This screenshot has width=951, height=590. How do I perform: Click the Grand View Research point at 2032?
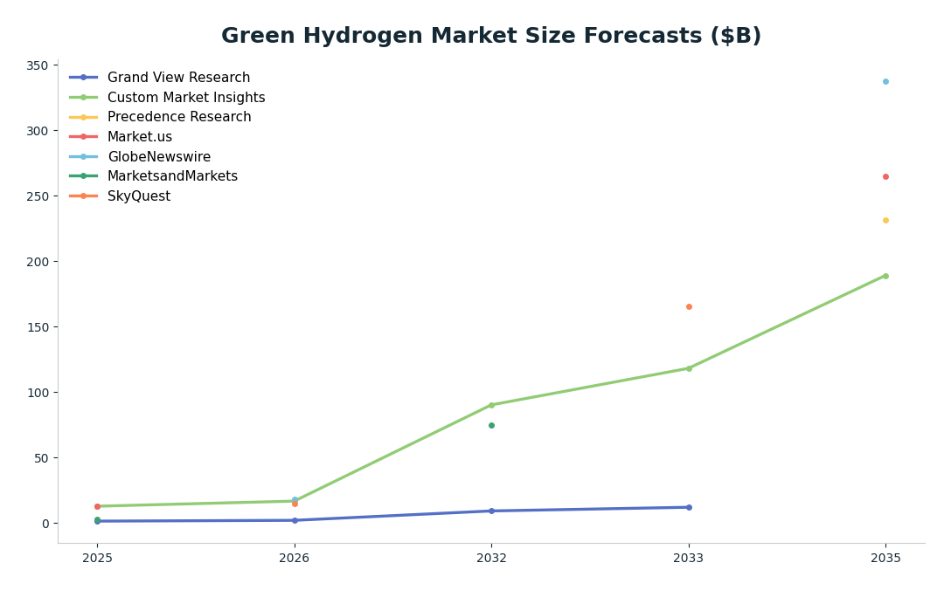coord(491,511)
